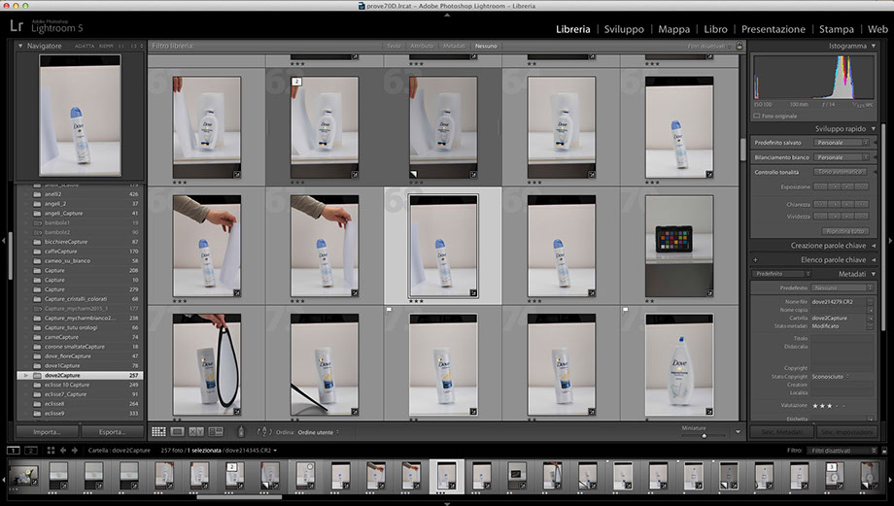The image size is (894, 506).
Task: Add keyword with plus icon
Action: coord(755,260)
